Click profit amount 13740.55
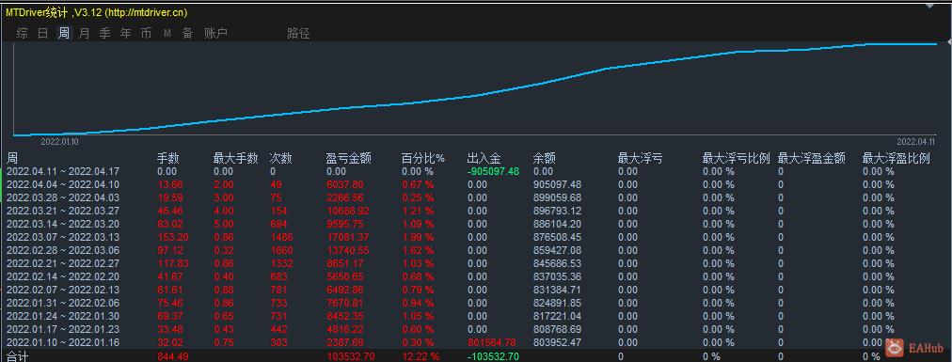952x362 pixels. click(x=347, y=249)
